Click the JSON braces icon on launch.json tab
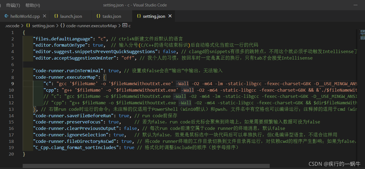The image size is (365, 169). [56, 16]
